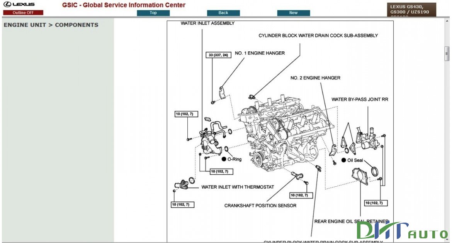Click the Back button

click(x=223, y=12)
